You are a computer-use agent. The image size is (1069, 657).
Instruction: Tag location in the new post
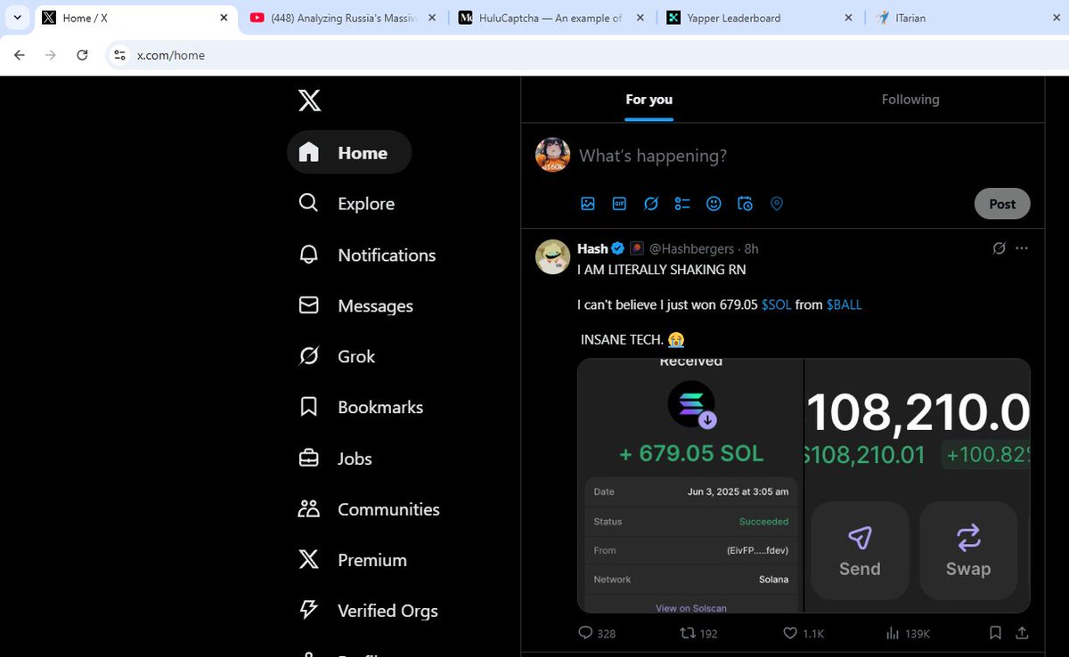pyautogui.click(x=777, y=204)
